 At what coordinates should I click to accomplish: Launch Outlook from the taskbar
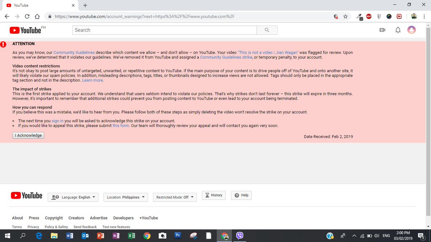[x=85, y=236]
